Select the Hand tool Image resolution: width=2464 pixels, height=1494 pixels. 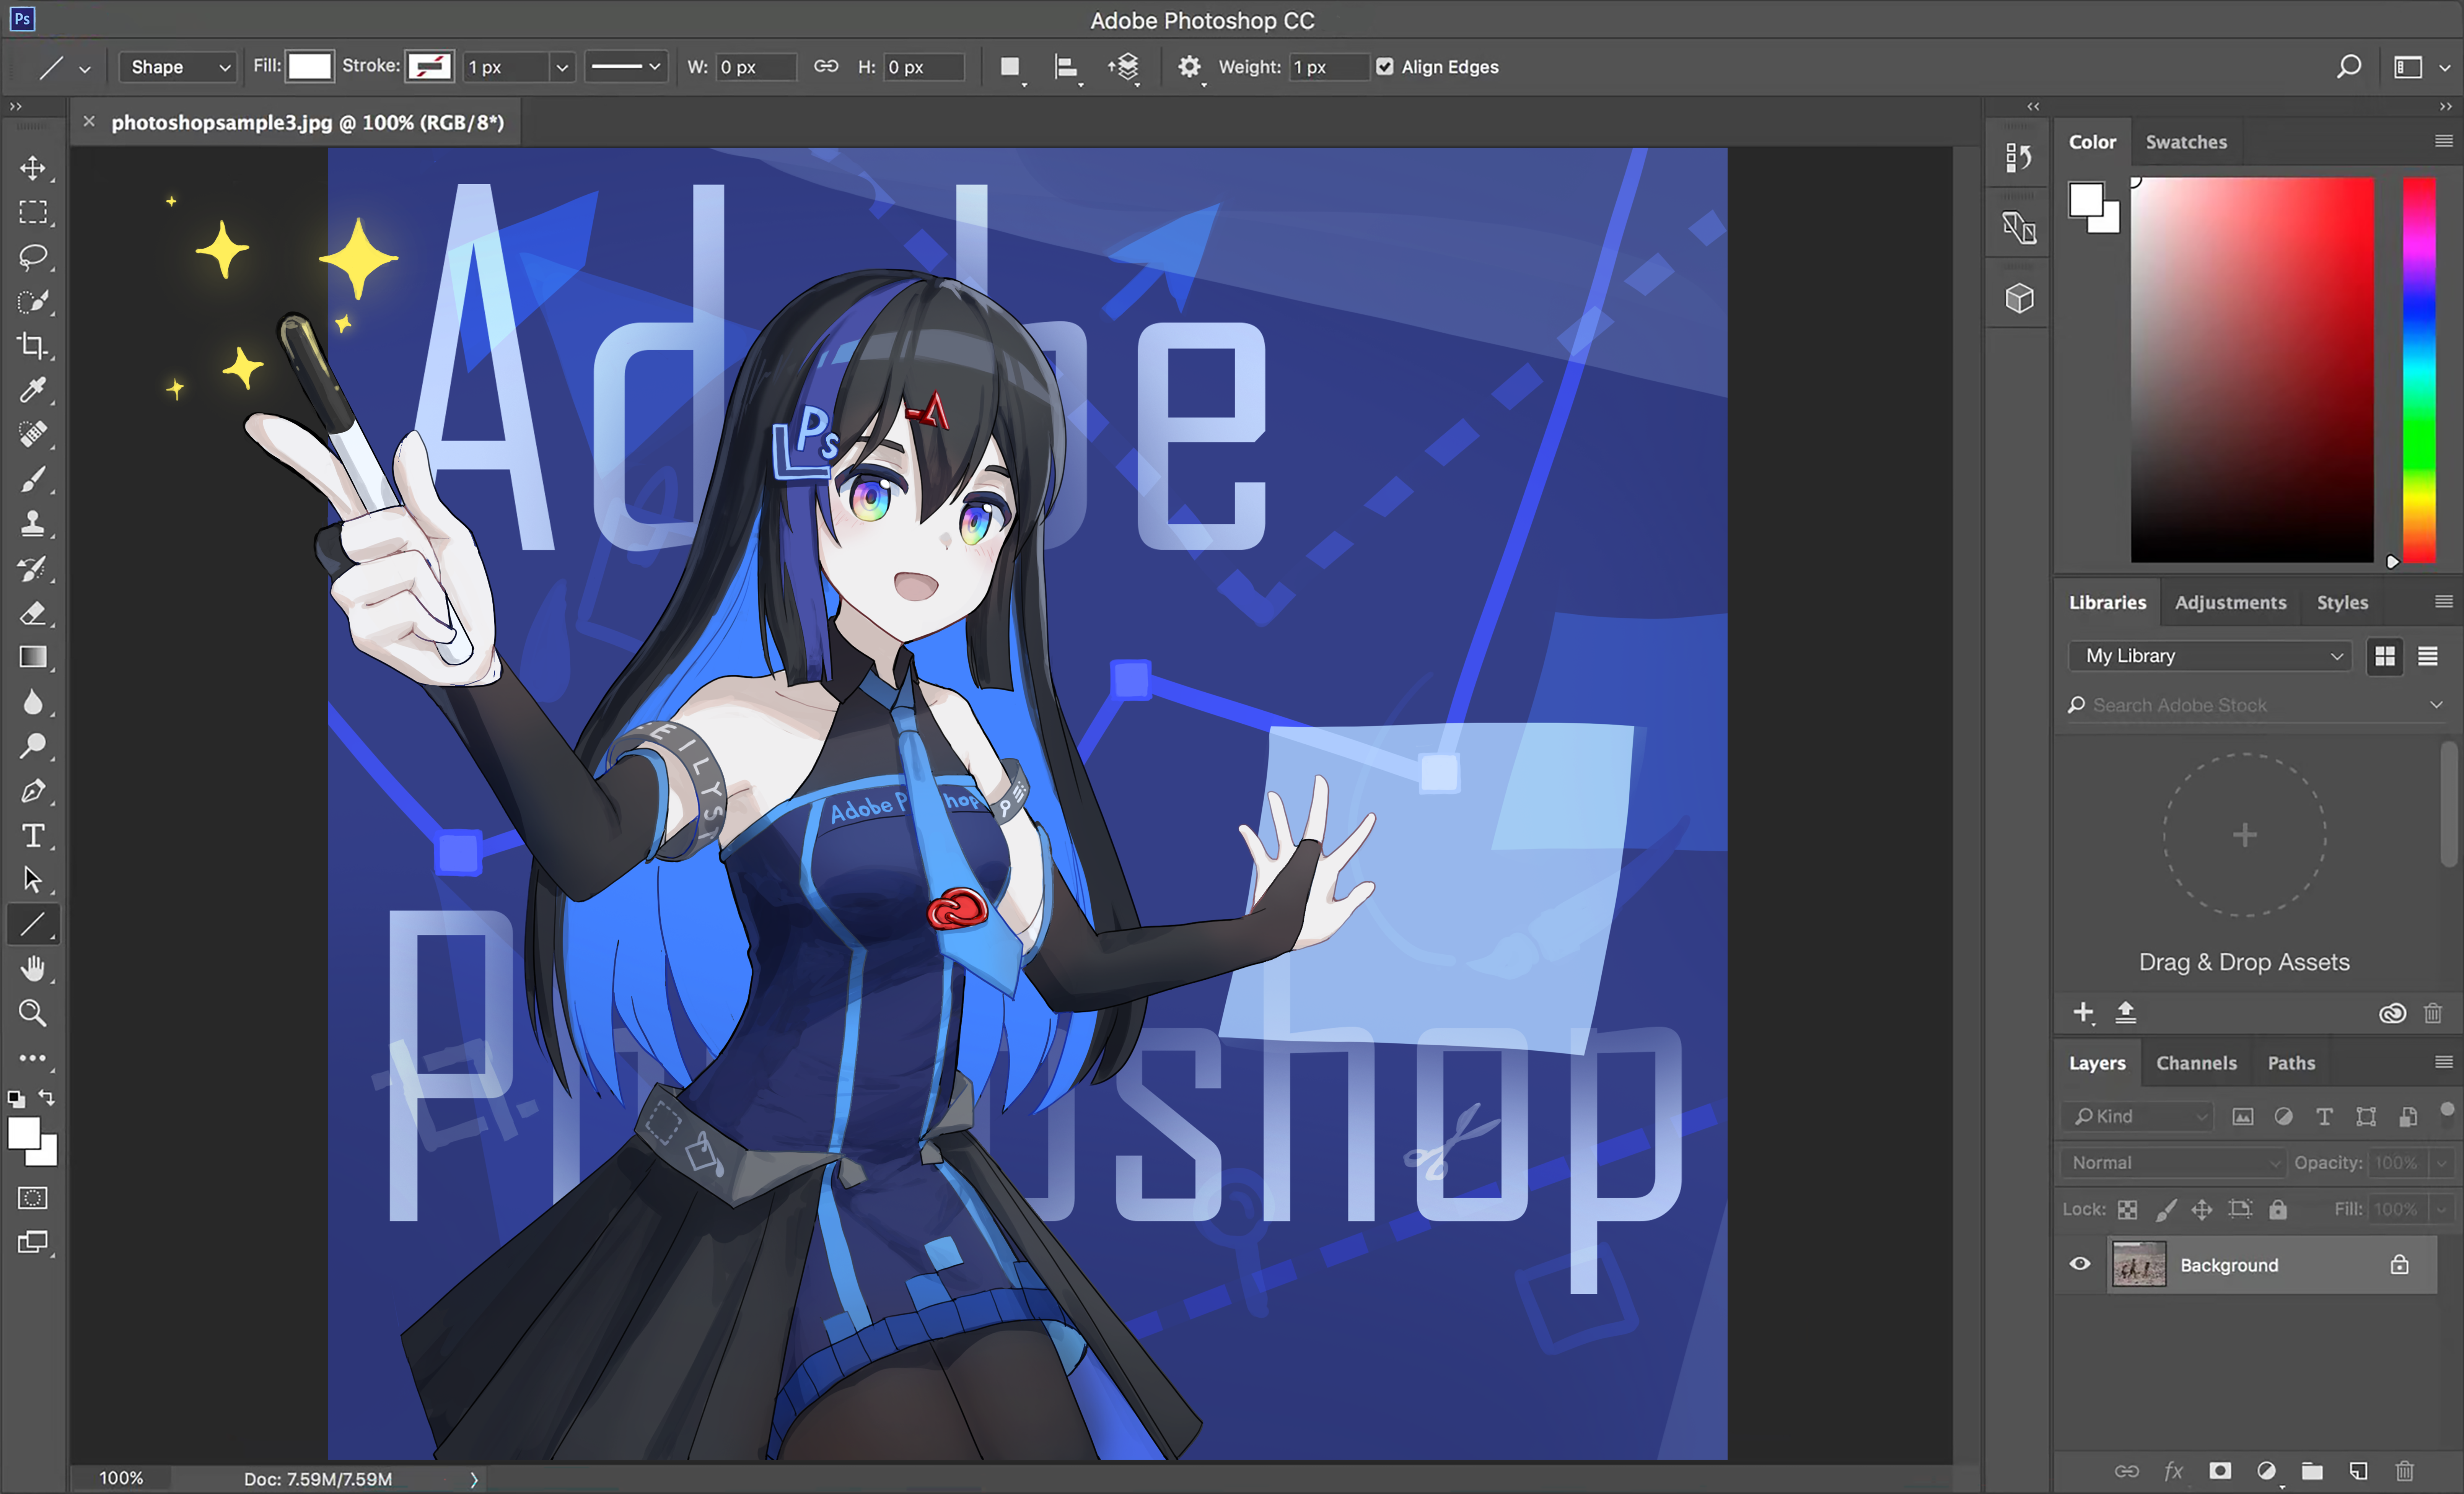coord(32,968)
